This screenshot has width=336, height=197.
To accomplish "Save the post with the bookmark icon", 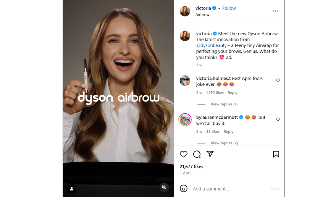I will click(276, 154).
